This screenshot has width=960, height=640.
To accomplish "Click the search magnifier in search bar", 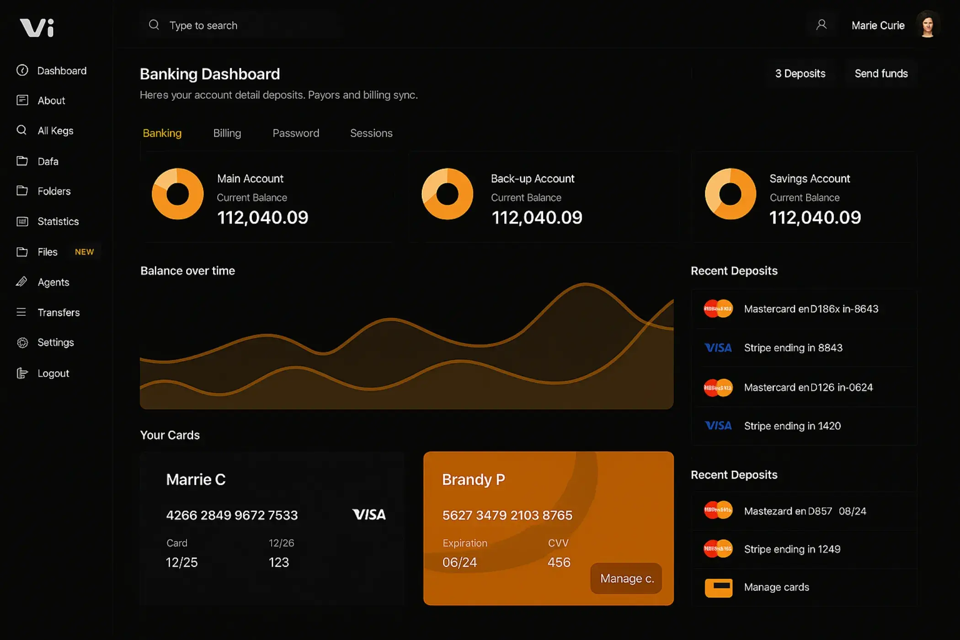I will [x=154, y=25].
